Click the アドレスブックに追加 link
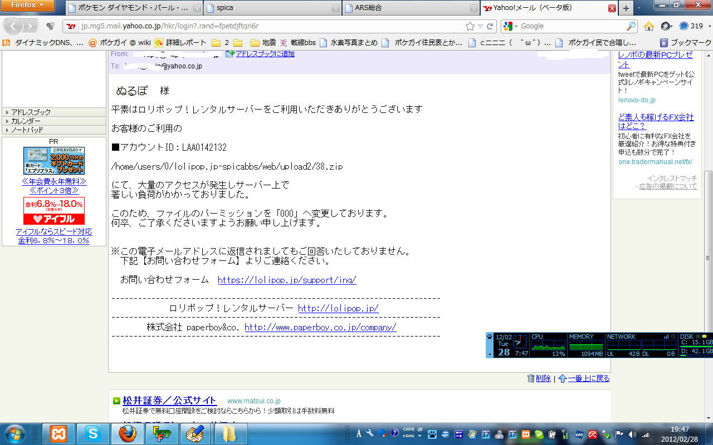 tap(265, 54)
